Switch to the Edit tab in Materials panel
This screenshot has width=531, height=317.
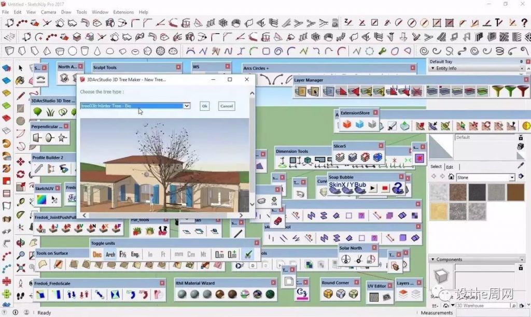pyautogui.click(x=450, y=167)
